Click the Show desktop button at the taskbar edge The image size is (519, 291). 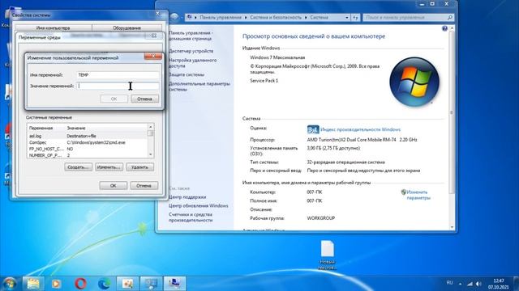coord(516,284)
